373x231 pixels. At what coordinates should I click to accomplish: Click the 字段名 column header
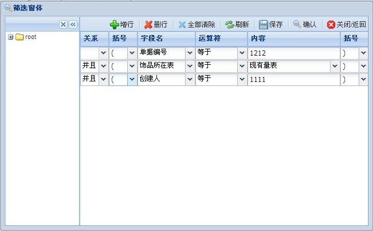166,38
